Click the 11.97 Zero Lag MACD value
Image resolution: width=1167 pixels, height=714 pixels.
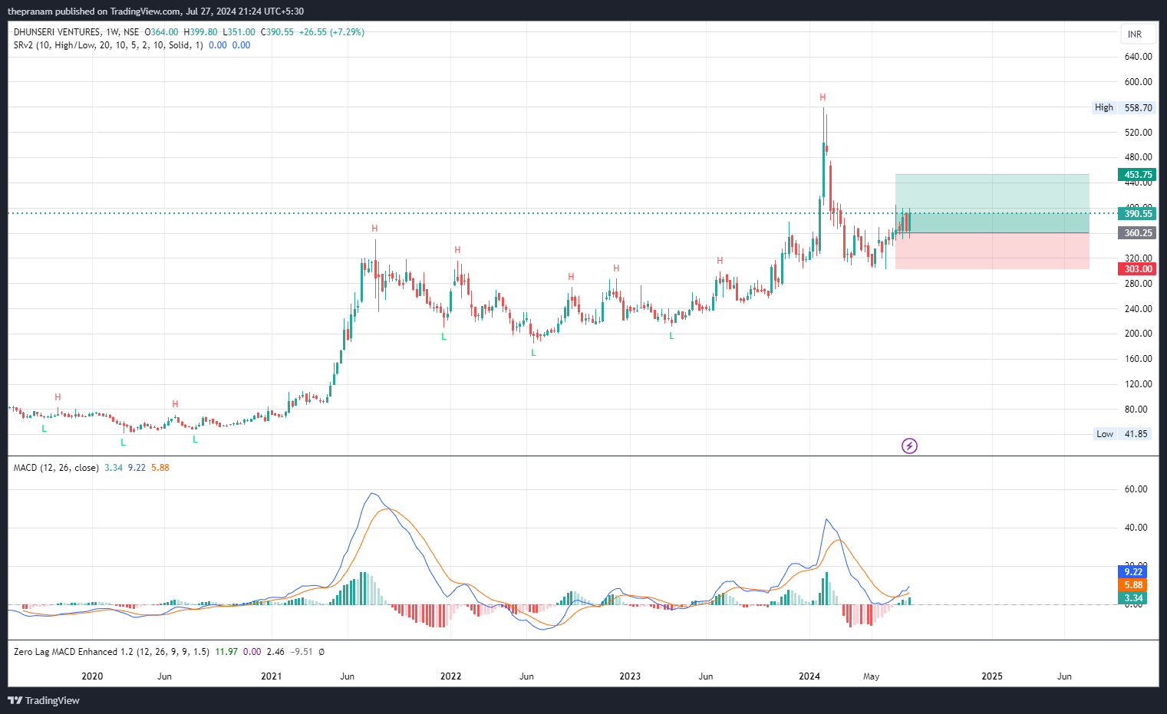(226, 652)
